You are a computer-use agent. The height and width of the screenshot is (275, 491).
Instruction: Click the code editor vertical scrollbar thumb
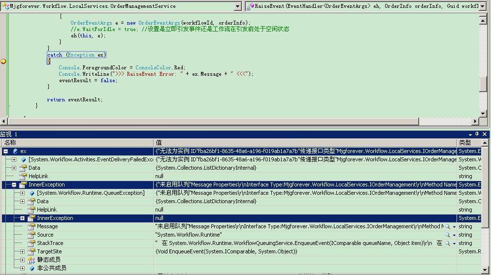(483, 84)
